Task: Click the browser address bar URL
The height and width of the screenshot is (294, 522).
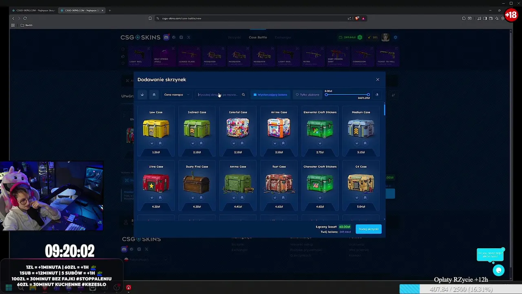Action: [181, 18]
